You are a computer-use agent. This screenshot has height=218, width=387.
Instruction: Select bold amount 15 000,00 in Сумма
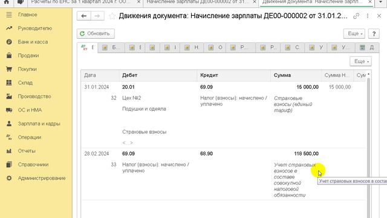(x=308, y=87)
